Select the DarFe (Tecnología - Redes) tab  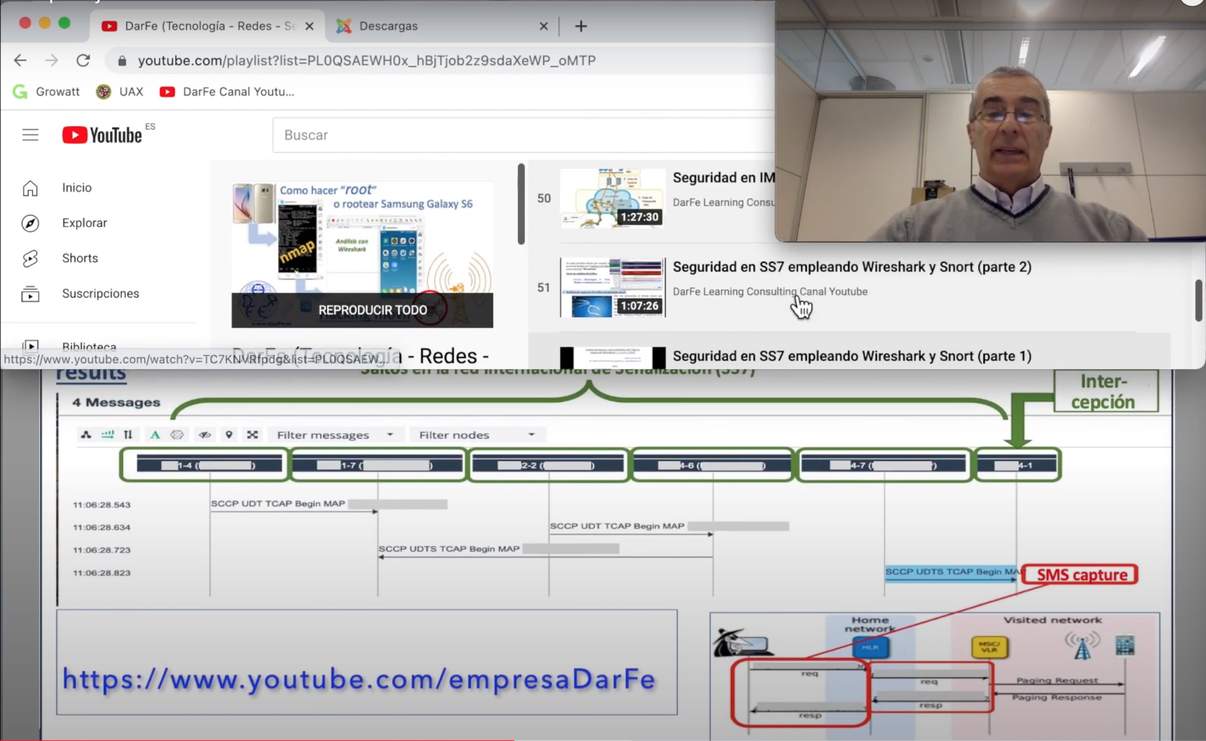(207, 26)
